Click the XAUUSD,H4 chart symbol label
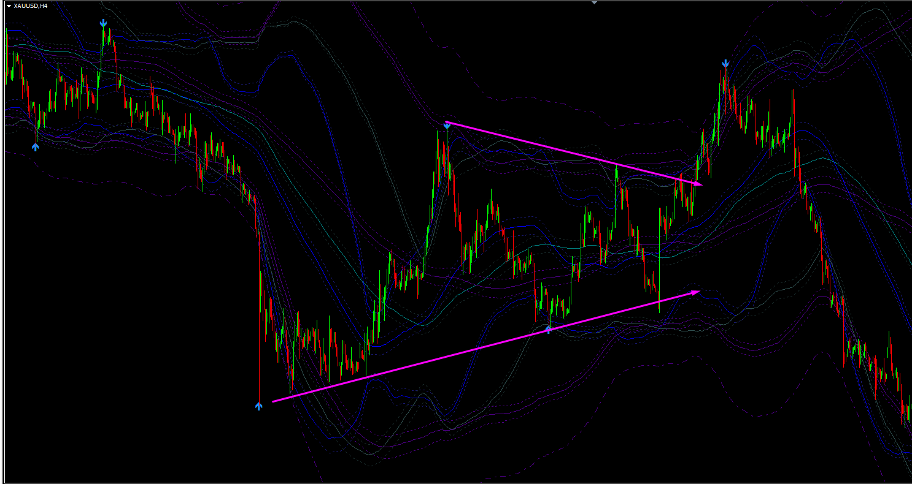The width and height of the screenshot is (912, 484). tap(31, 6)
